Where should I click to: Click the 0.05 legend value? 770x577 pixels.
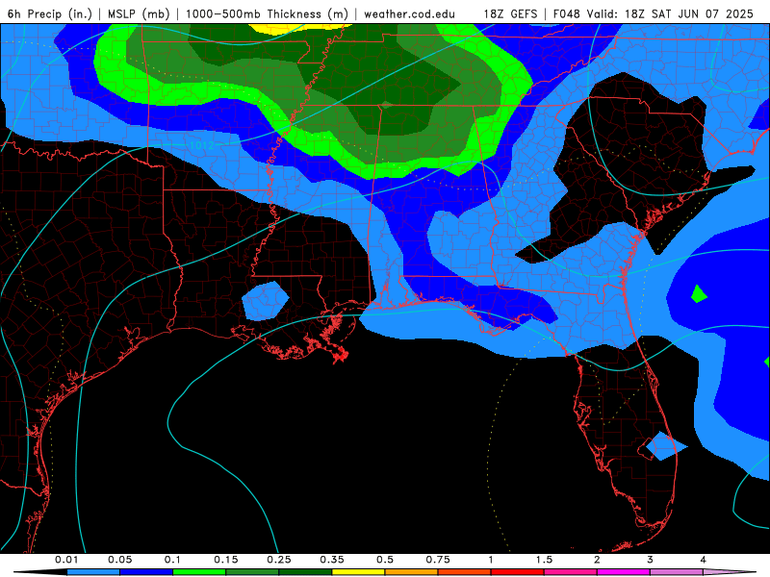(119, 560)
